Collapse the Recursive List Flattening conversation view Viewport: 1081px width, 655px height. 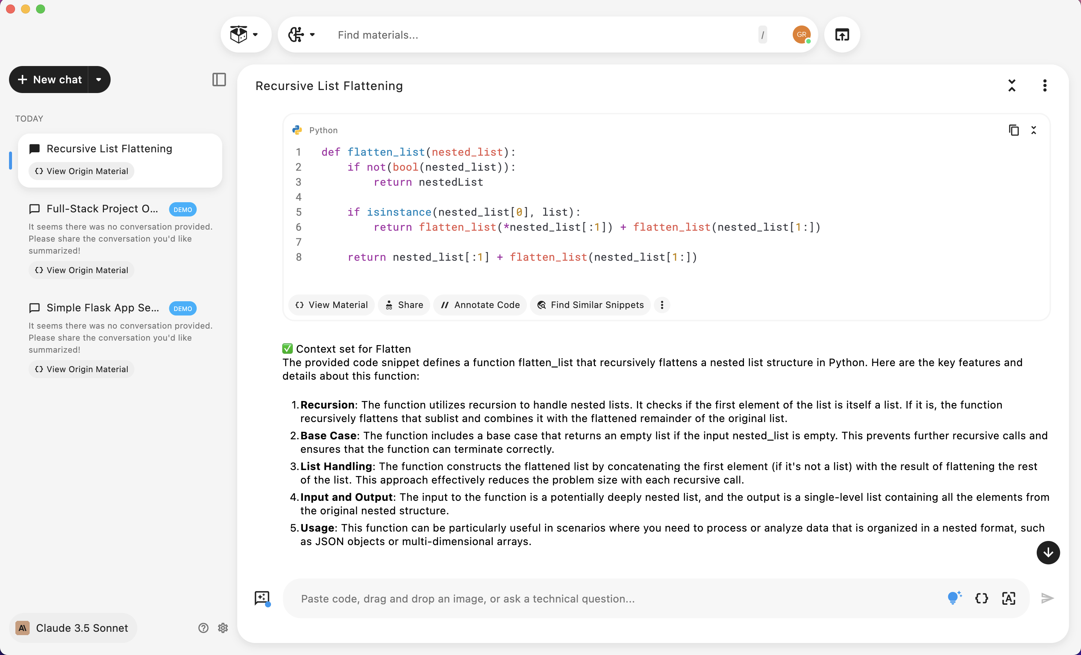[x=1012, y=86]
